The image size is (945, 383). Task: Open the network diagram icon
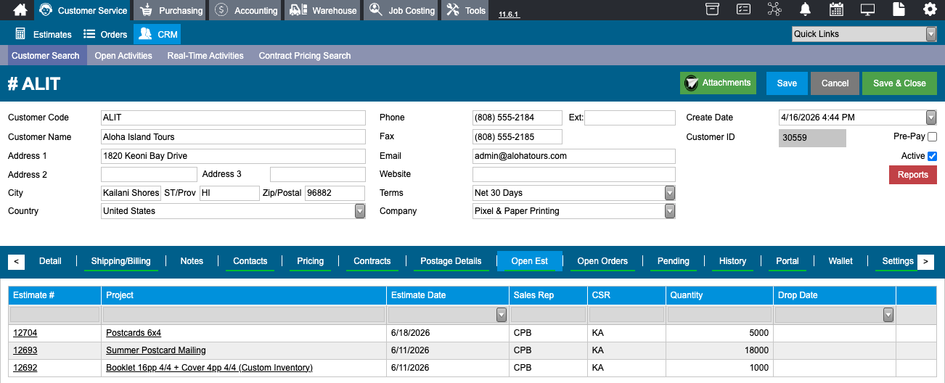pyautogui.click(x=774, y=9)
